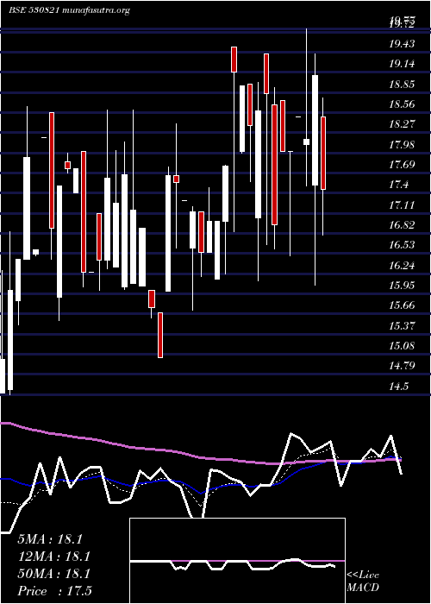431x604 pixels.
Task: Select the 15.08 price axis label
Action: coord(402,346)
